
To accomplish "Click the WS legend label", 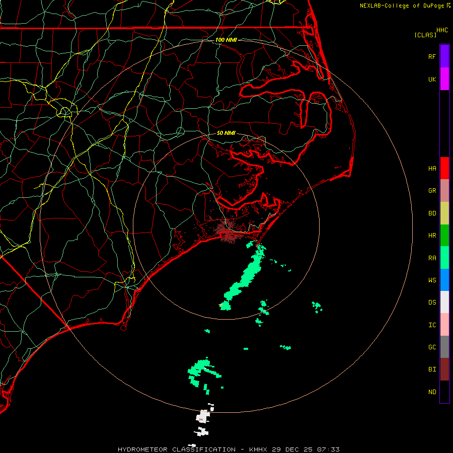I will 432,280.
